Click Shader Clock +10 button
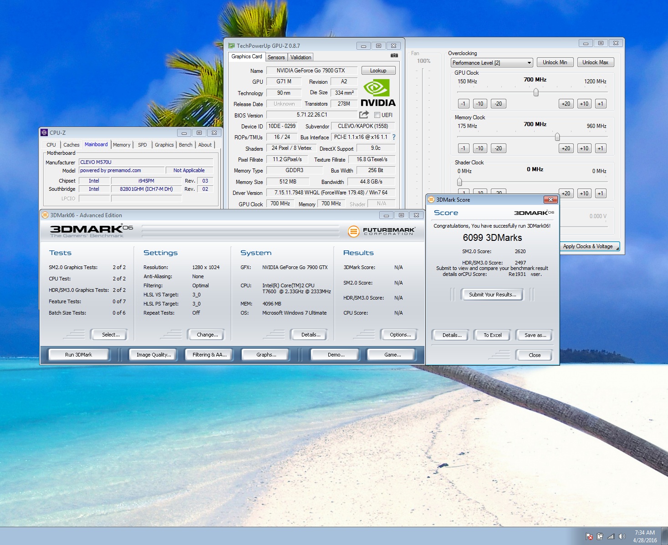Screen dimensions: 668x545 coord(584,194)
